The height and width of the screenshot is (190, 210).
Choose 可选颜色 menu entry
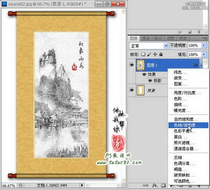click(x=188, y=181)
